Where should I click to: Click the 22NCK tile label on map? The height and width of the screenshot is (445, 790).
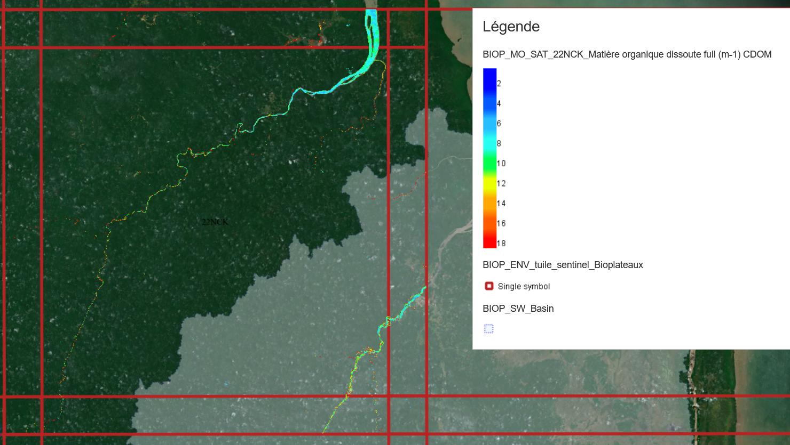(x=215, y=222)
